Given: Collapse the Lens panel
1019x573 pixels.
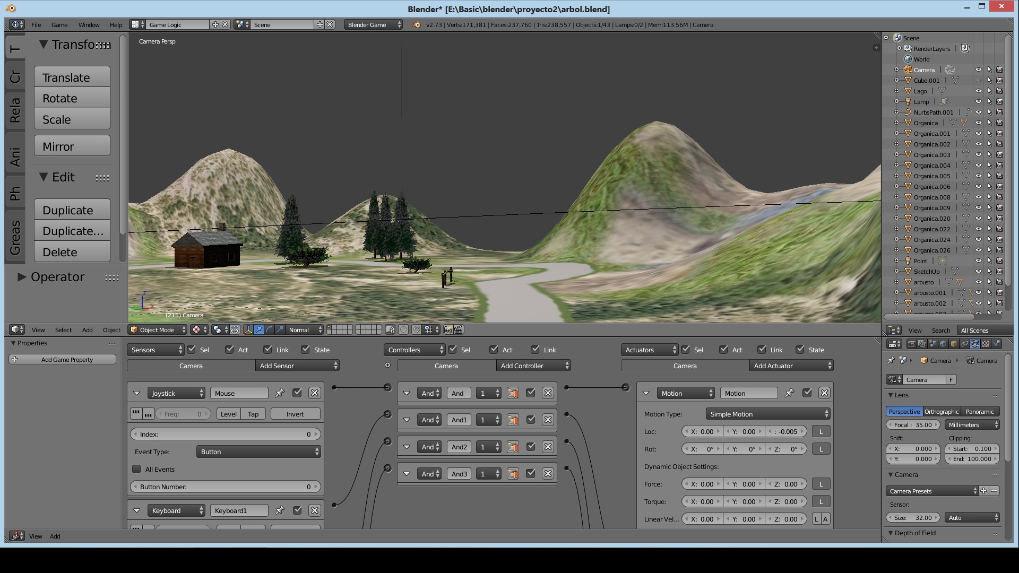Looking at the screenshot, I should tap(891, 395).
